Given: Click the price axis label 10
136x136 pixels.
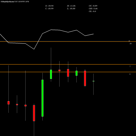Looking at the screenshot, I should (x=131, y=44).
